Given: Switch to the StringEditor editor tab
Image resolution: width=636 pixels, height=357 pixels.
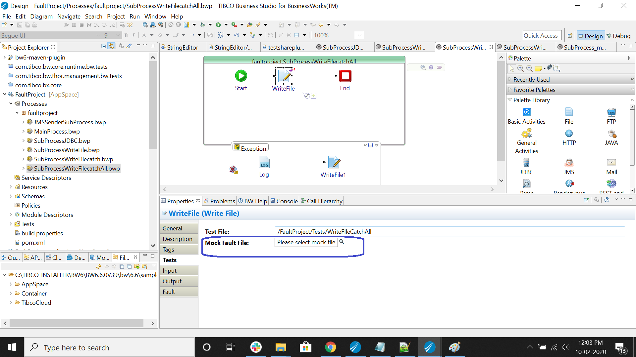Looking at the screenshot, I should pos(183,47).
